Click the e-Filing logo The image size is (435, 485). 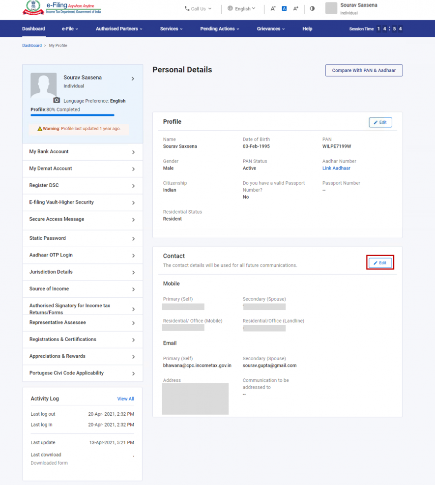tap(61, 8)
